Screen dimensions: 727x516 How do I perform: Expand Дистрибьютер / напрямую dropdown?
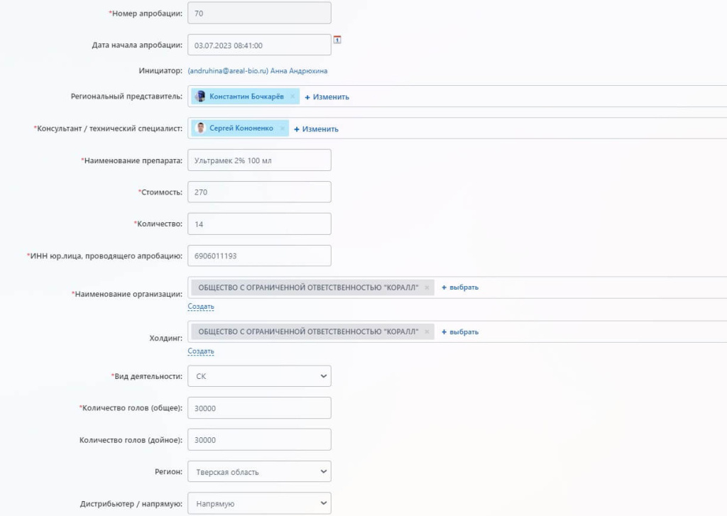(259, 504)
